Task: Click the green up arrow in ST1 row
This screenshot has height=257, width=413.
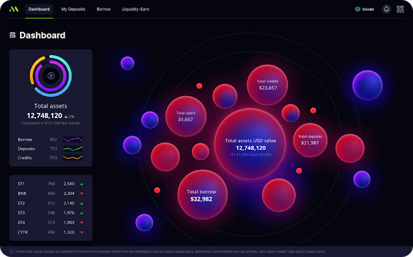Action: pos(81,184)
